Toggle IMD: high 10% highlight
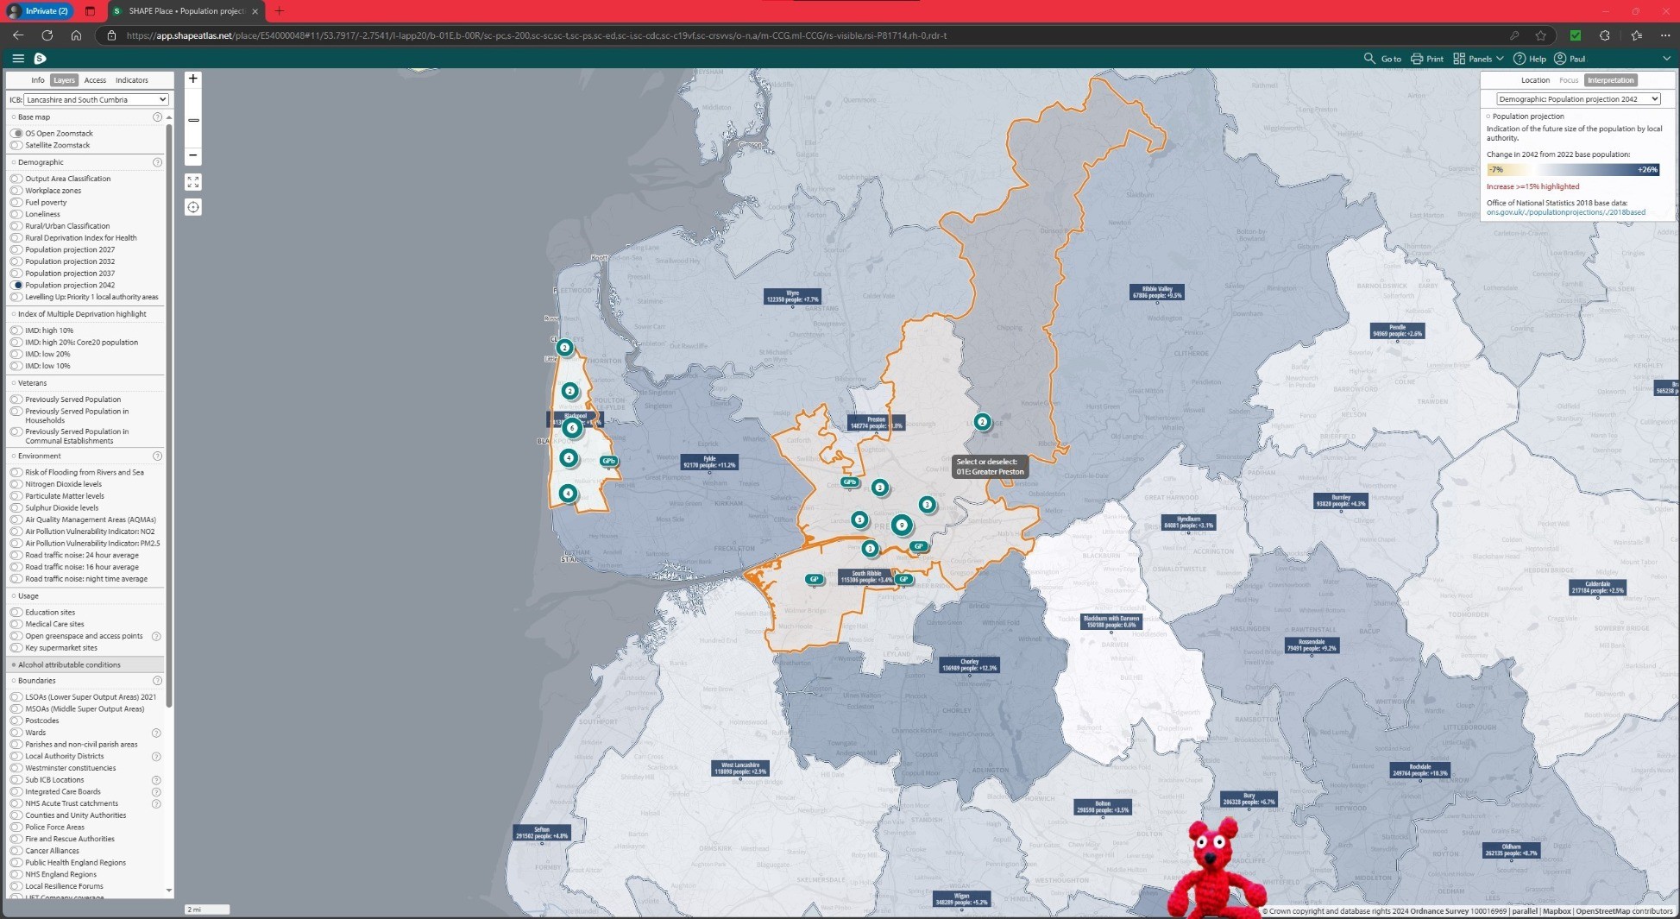Image resolution: width=1680 pixels, height=919 pixels. click(x=17, y=330)
